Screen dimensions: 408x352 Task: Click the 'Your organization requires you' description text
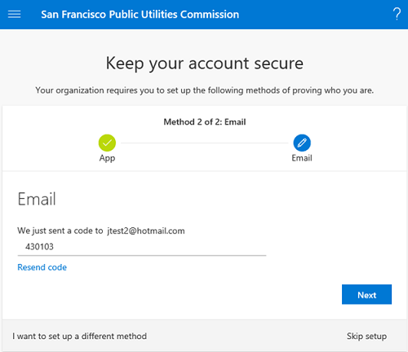pos(205,90)
